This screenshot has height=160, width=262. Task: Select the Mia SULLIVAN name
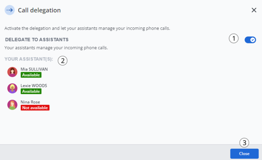(x=34, y=69)
